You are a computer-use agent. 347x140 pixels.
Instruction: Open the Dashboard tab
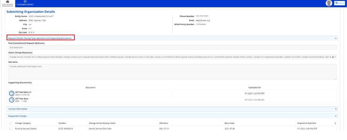pyautogui.click(x=7, y=3)
